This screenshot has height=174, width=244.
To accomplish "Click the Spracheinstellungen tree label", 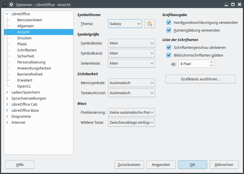I will [x=29, y=98].
